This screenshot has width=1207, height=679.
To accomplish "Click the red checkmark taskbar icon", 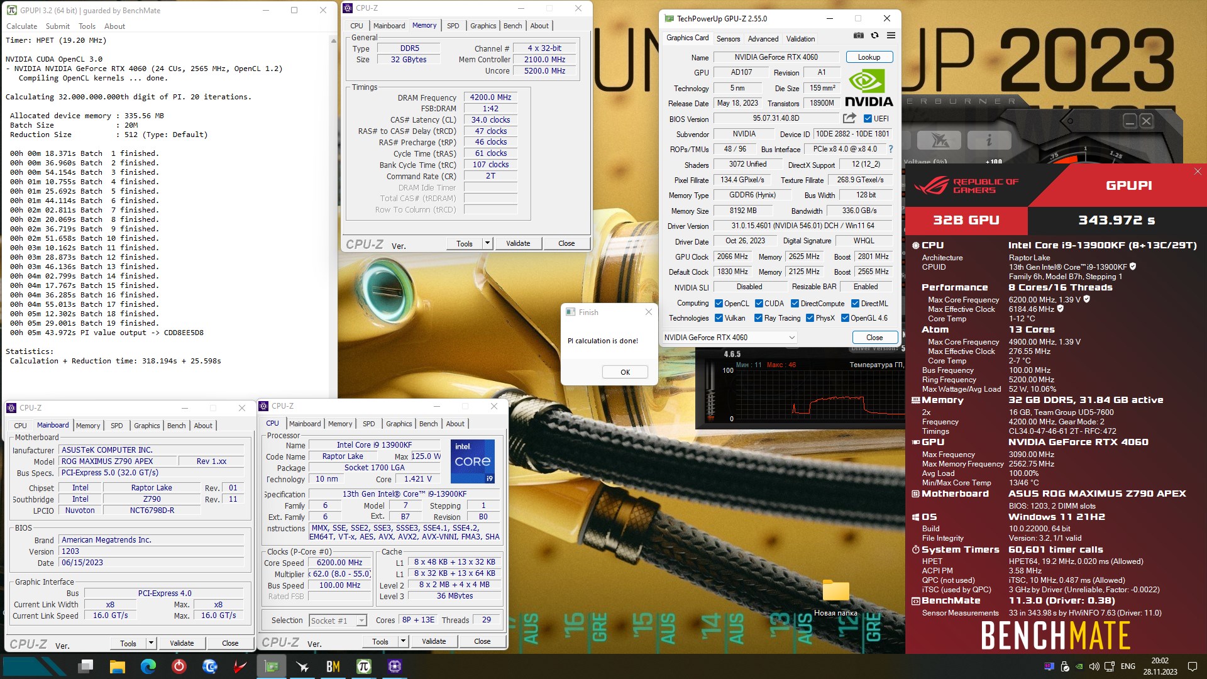I will [x=240, y=666].
